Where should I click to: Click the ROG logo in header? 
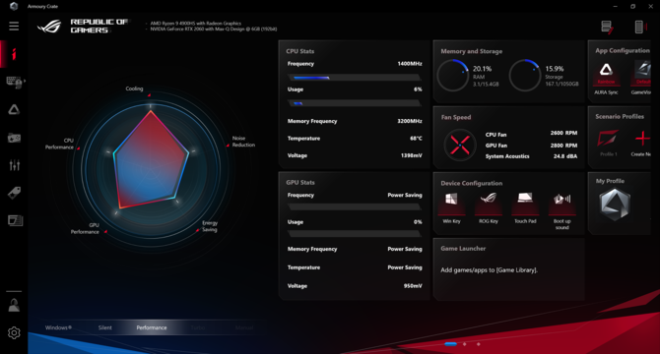[x=49, y=27]
